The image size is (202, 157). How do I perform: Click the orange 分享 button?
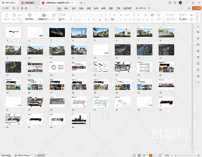[x=196, y=8]
